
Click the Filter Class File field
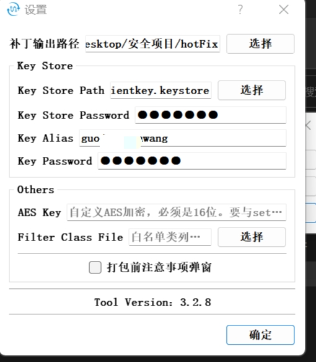click(170, 237)
